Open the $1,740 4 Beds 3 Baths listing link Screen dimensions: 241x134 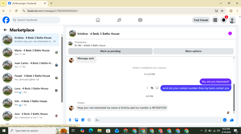pyautogui.click(x=90, y=45)
